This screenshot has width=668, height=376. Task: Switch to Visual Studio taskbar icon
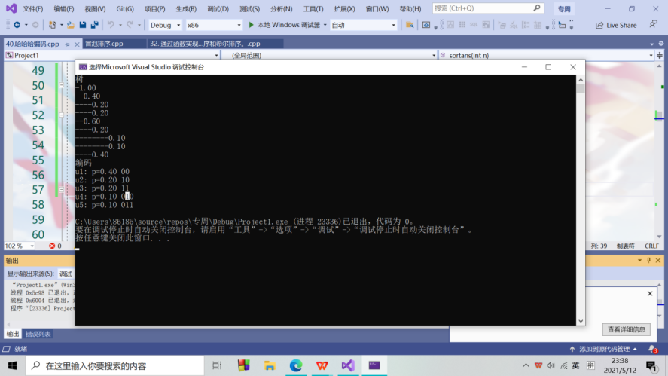348,365
